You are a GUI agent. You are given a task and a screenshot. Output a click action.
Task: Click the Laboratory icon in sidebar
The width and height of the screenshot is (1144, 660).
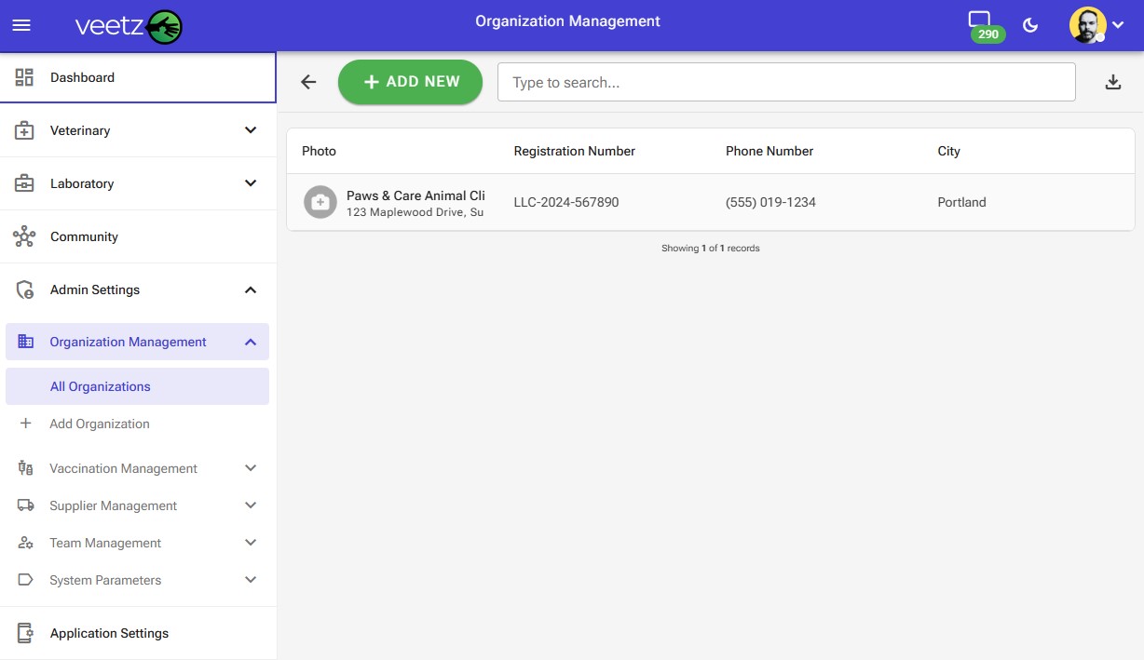pos(26,183)
